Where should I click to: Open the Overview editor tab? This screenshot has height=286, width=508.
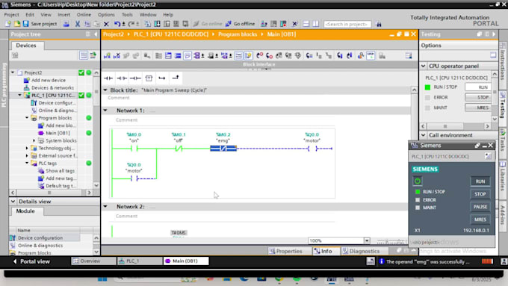pyautogui.click(x=93, y=261)
